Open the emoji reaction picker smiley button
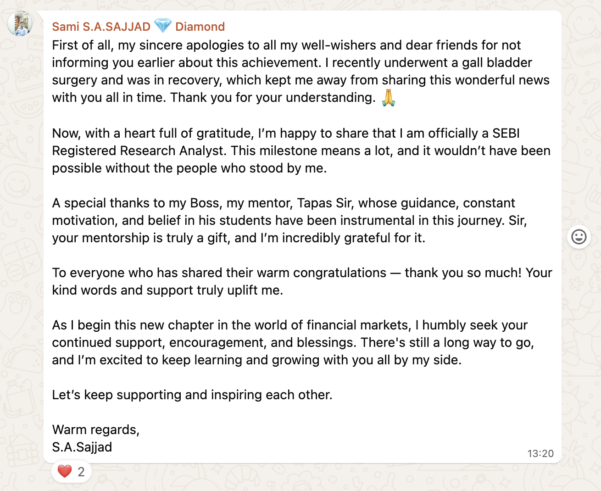Image resolution: width=601 pixels, height=491 pixels. click(579, 237)
